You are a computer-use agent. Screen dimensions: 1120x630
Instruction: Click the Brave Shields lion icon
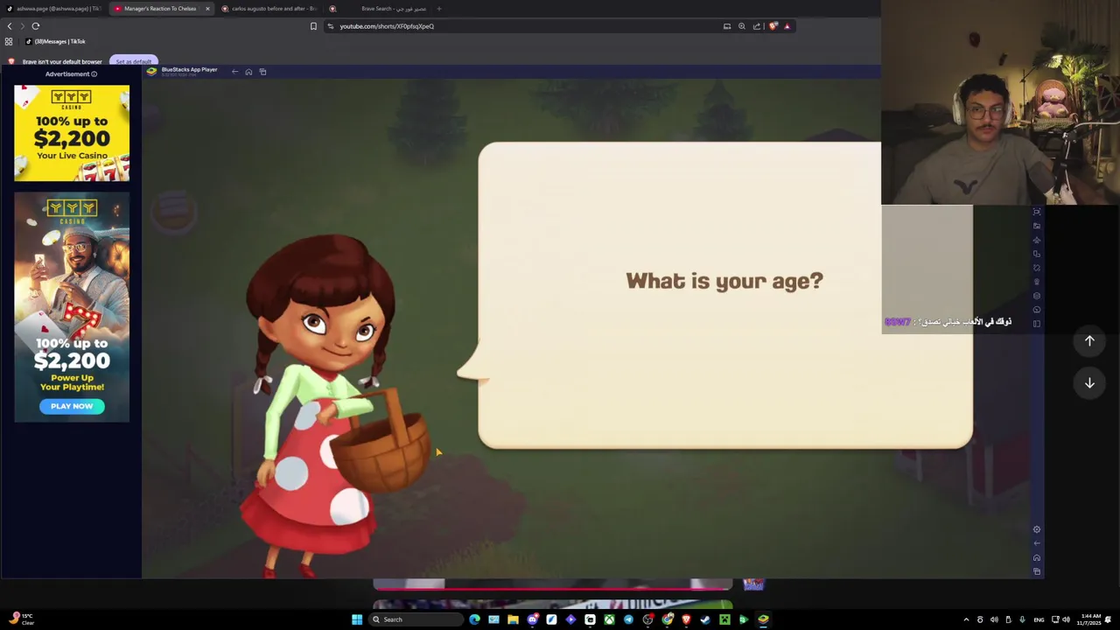(773, 26)
